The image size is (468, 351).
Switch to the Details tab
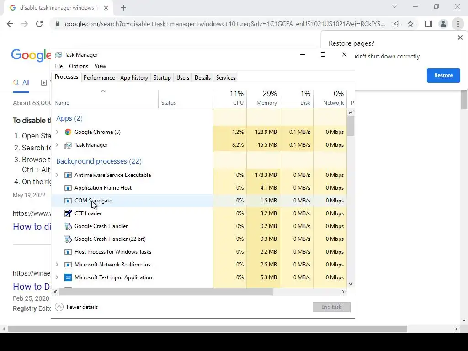pyautogui.click(x=202, y=78)
